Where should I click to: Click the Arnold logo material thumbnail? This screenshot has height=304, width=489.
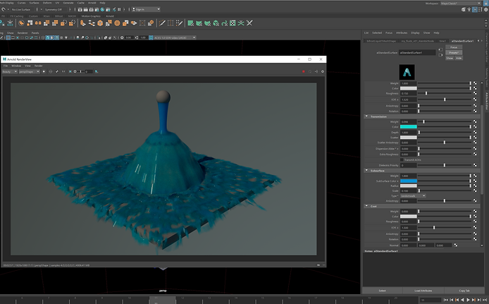coord(407,72)
